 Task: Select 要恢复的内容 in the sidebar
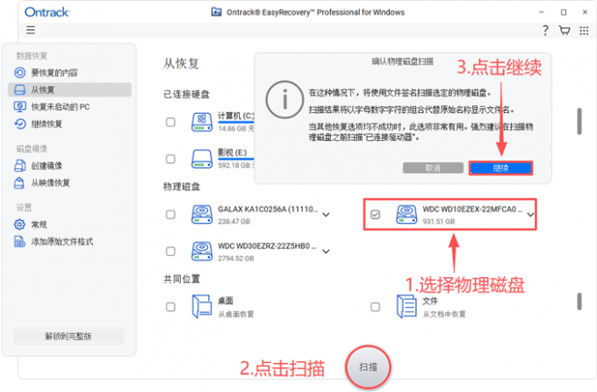click(69, 73)
